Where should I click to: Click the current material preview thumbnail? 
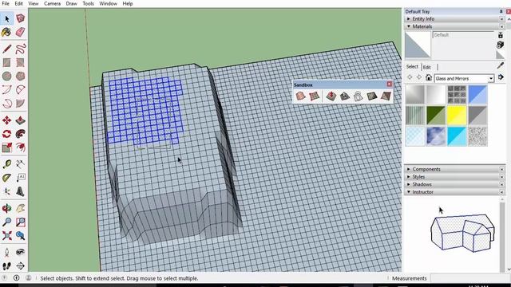[418, 45]
